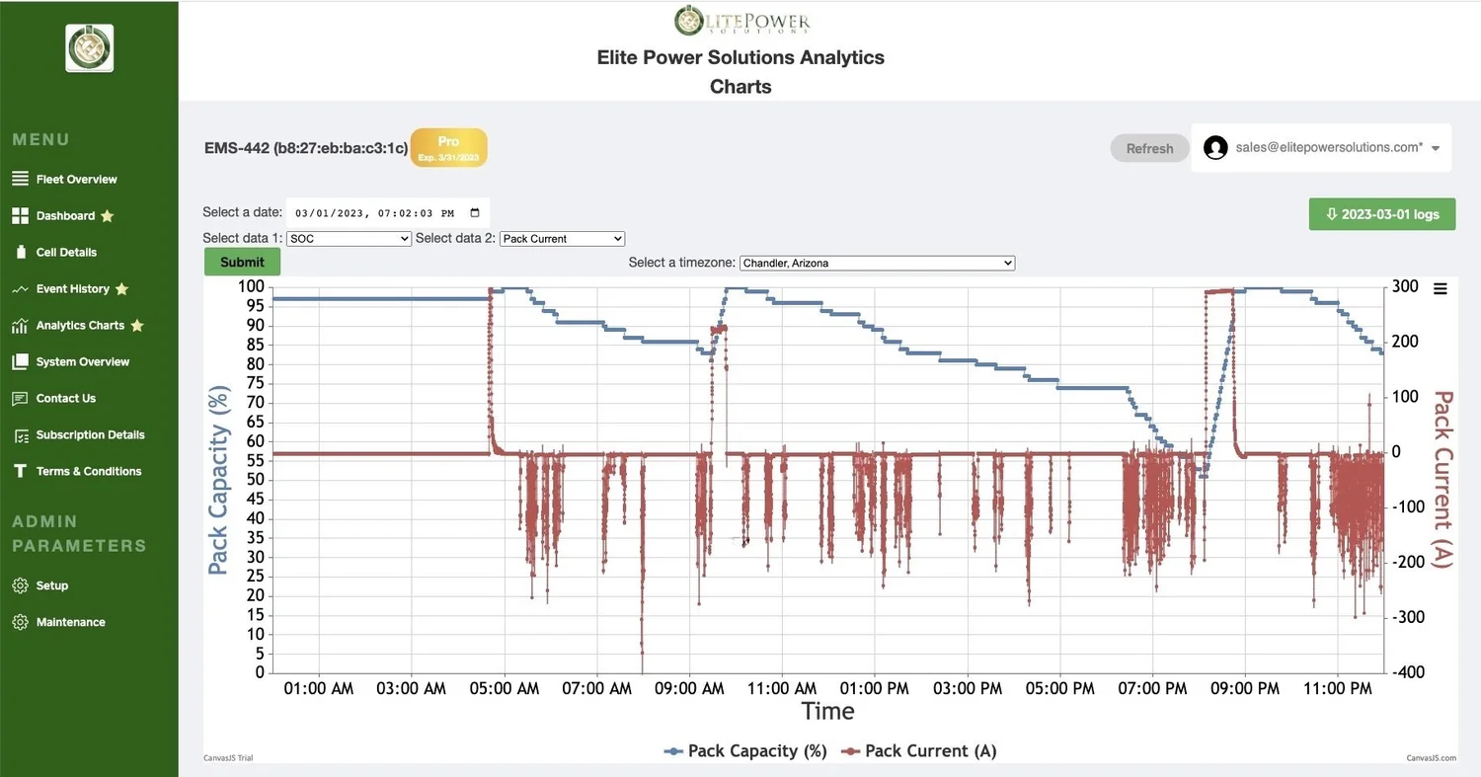The height and width of the screenshot is (777, 1481).
Task: Select the Dashboard grid icon
Action: pos(20,215)
